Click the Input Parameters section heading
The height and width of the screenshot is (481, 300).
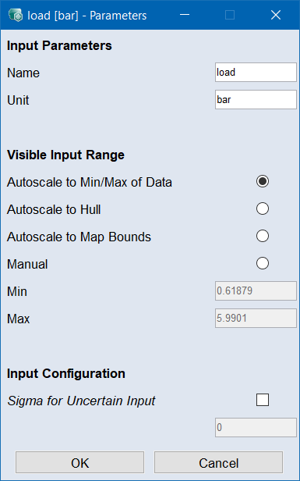coord(59,46)
